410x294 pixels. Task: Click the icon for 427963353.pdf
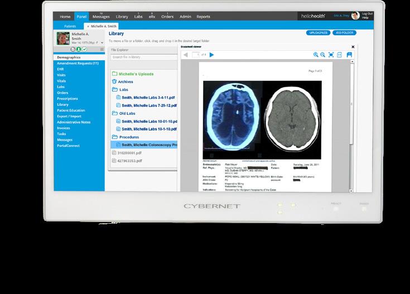(114, 161)
